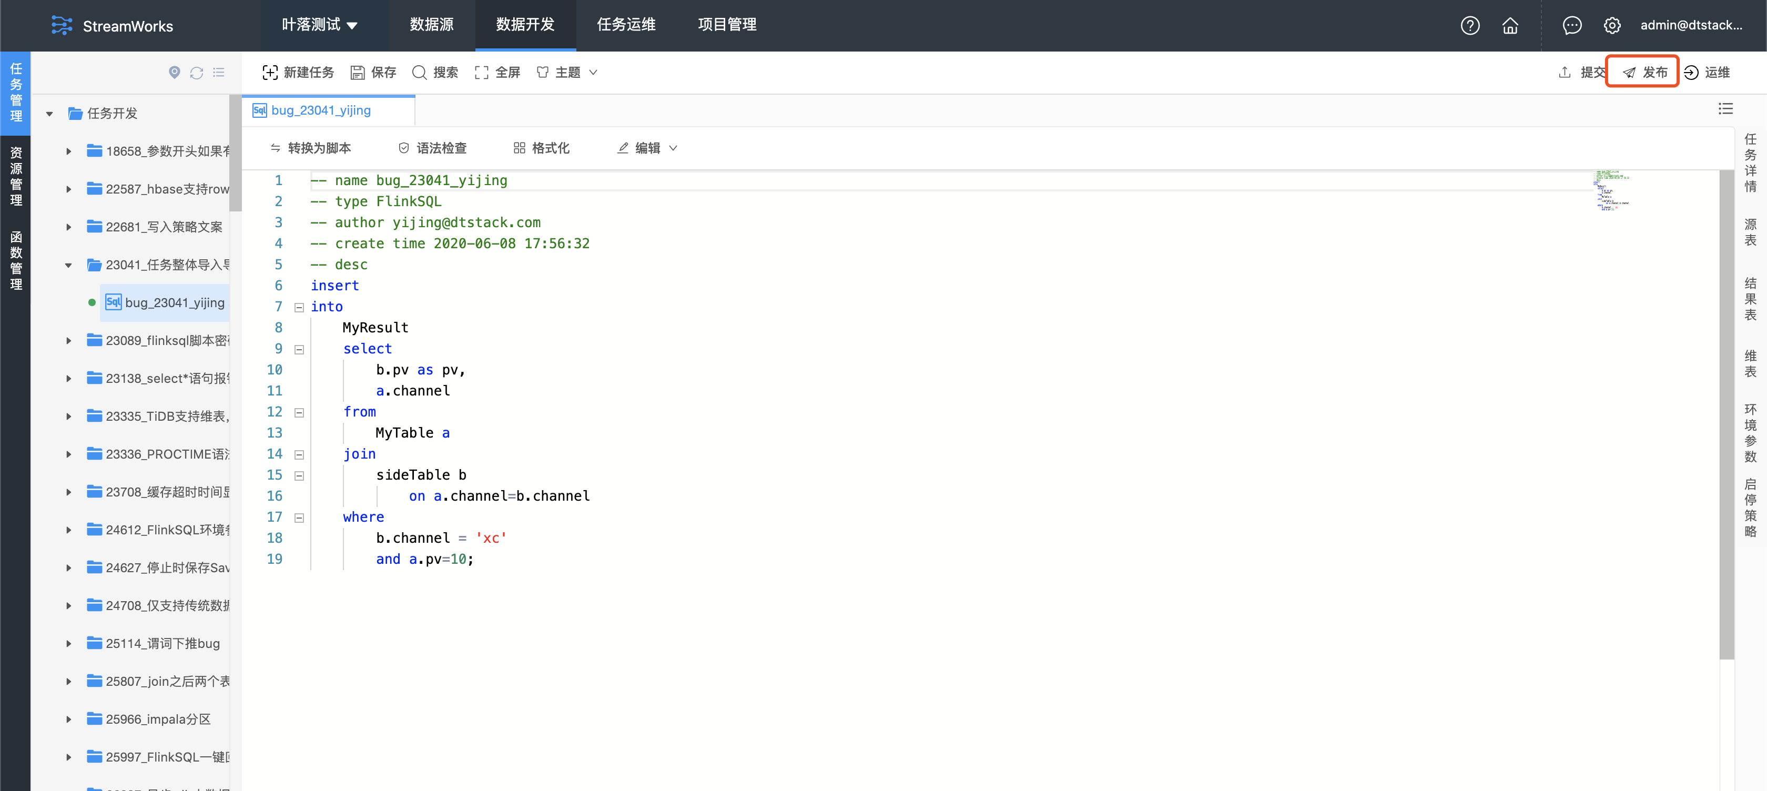Viewport: 1767px width, 791px height.
Task: Save the task with 保存
Action: (x=373, y=72)
